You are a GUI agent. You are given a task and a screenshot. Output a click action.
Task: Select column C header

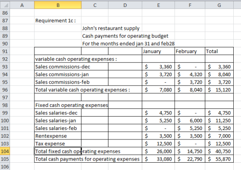point(95,5)
